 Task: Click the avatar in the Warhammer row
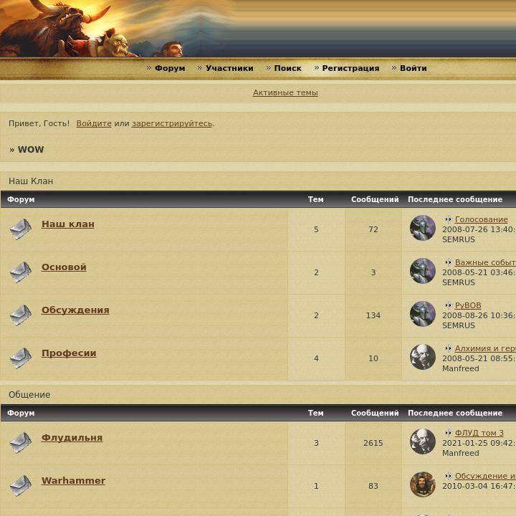[423, 484]
